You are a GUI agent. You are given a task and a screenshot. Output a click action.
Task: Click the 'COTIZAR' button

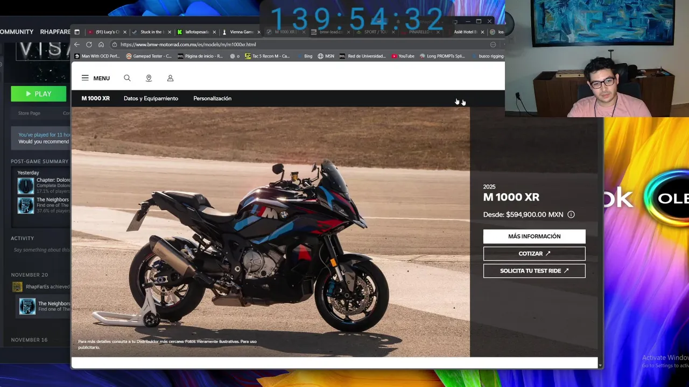534,254
